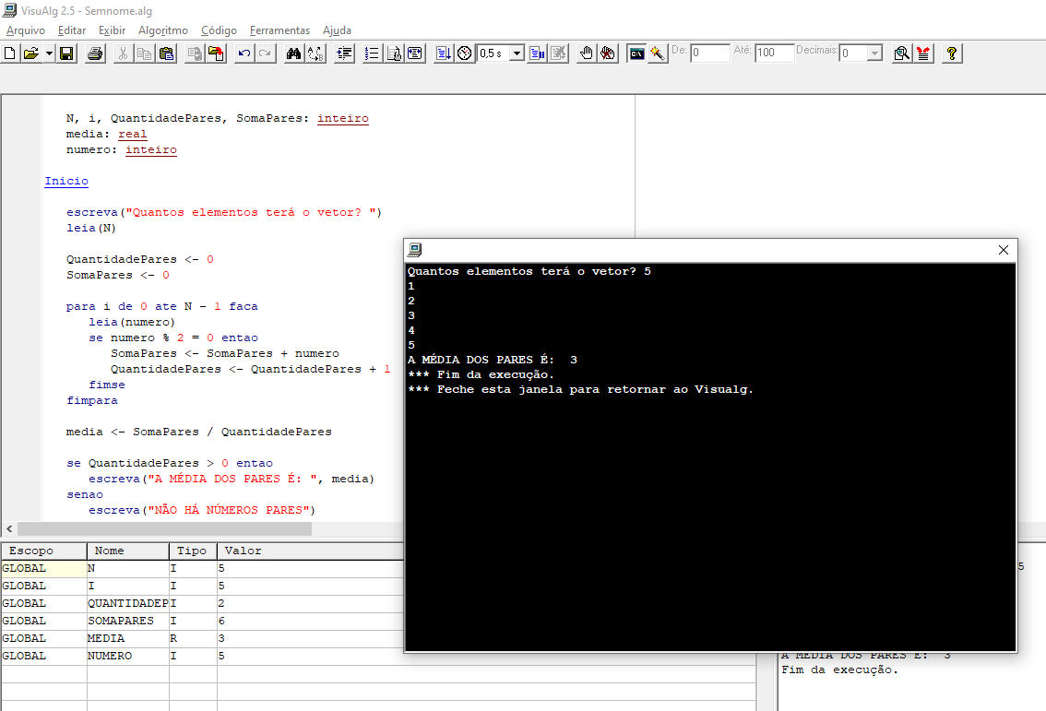
Task: Click the editor's horizontal scrollbar thumb
Action: (x=164, y=529)
